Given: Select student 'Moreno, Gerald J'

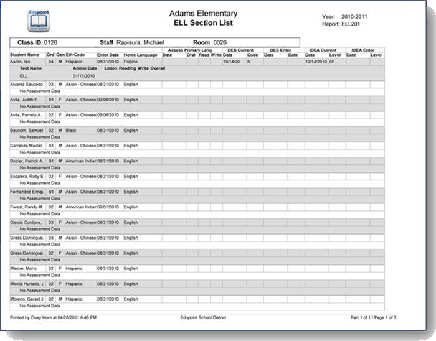Looking at the screenshot, I should (27, 299).
